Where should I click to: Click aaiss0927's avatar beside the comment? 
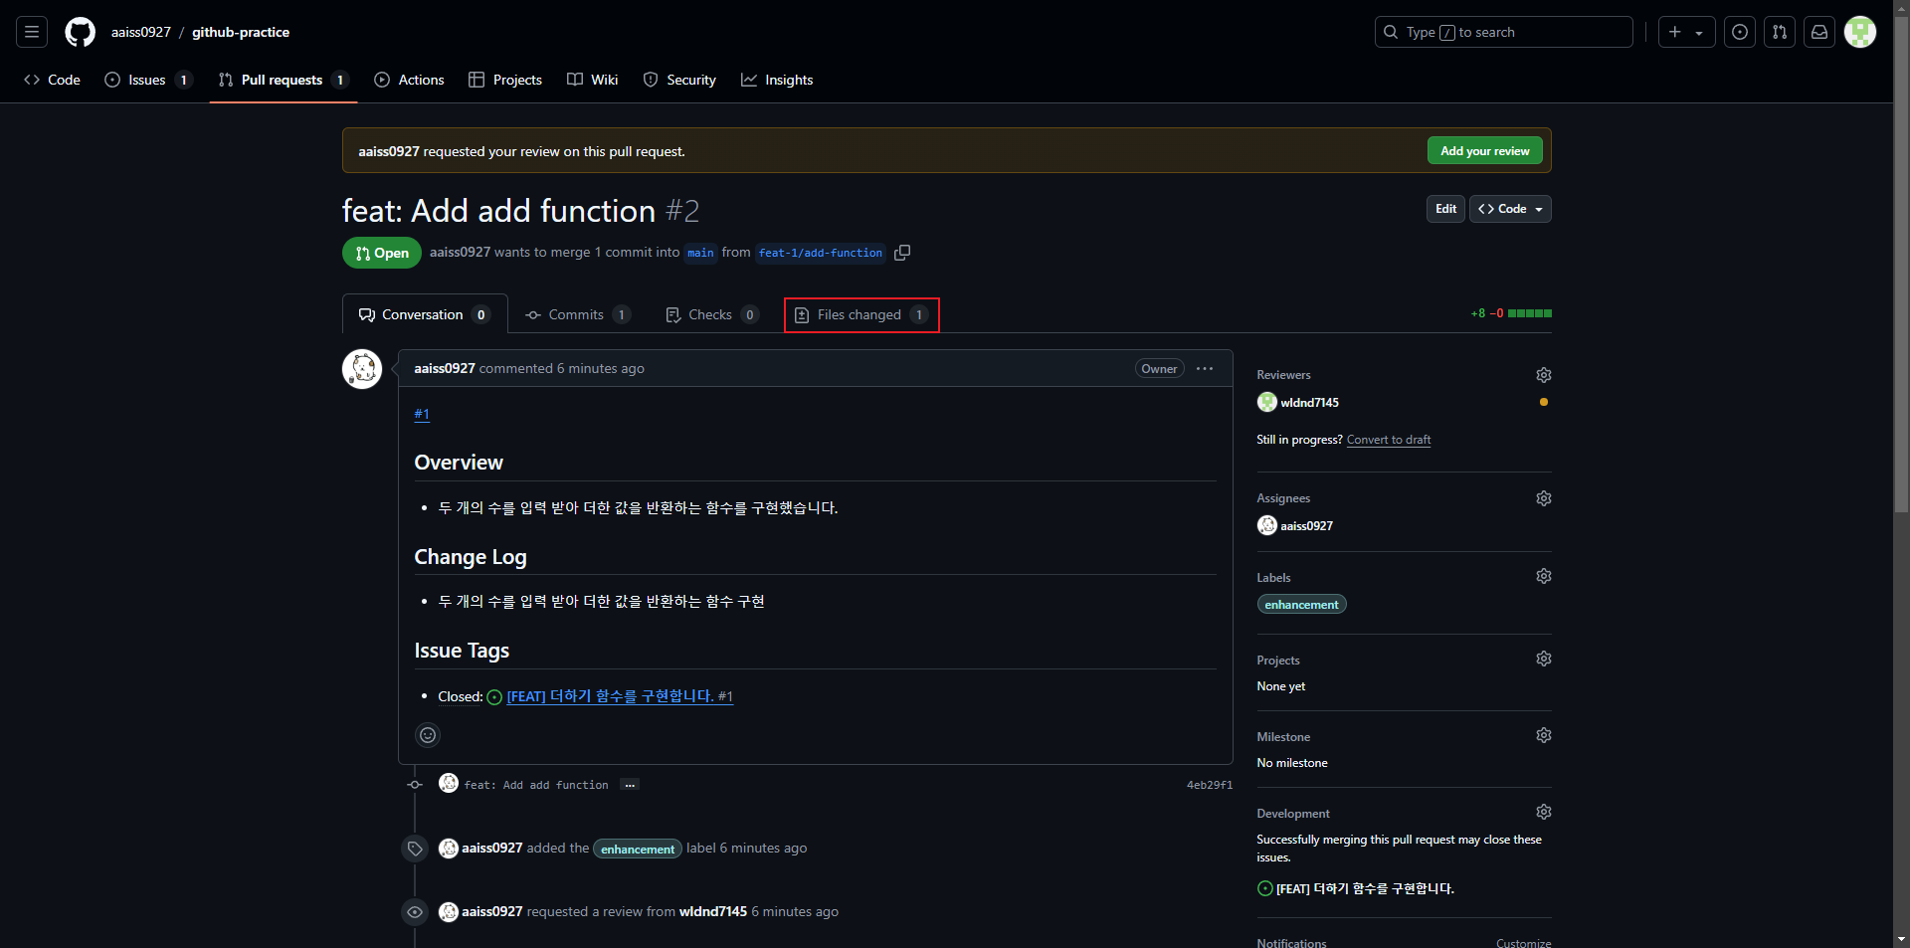tap(362, 369)
